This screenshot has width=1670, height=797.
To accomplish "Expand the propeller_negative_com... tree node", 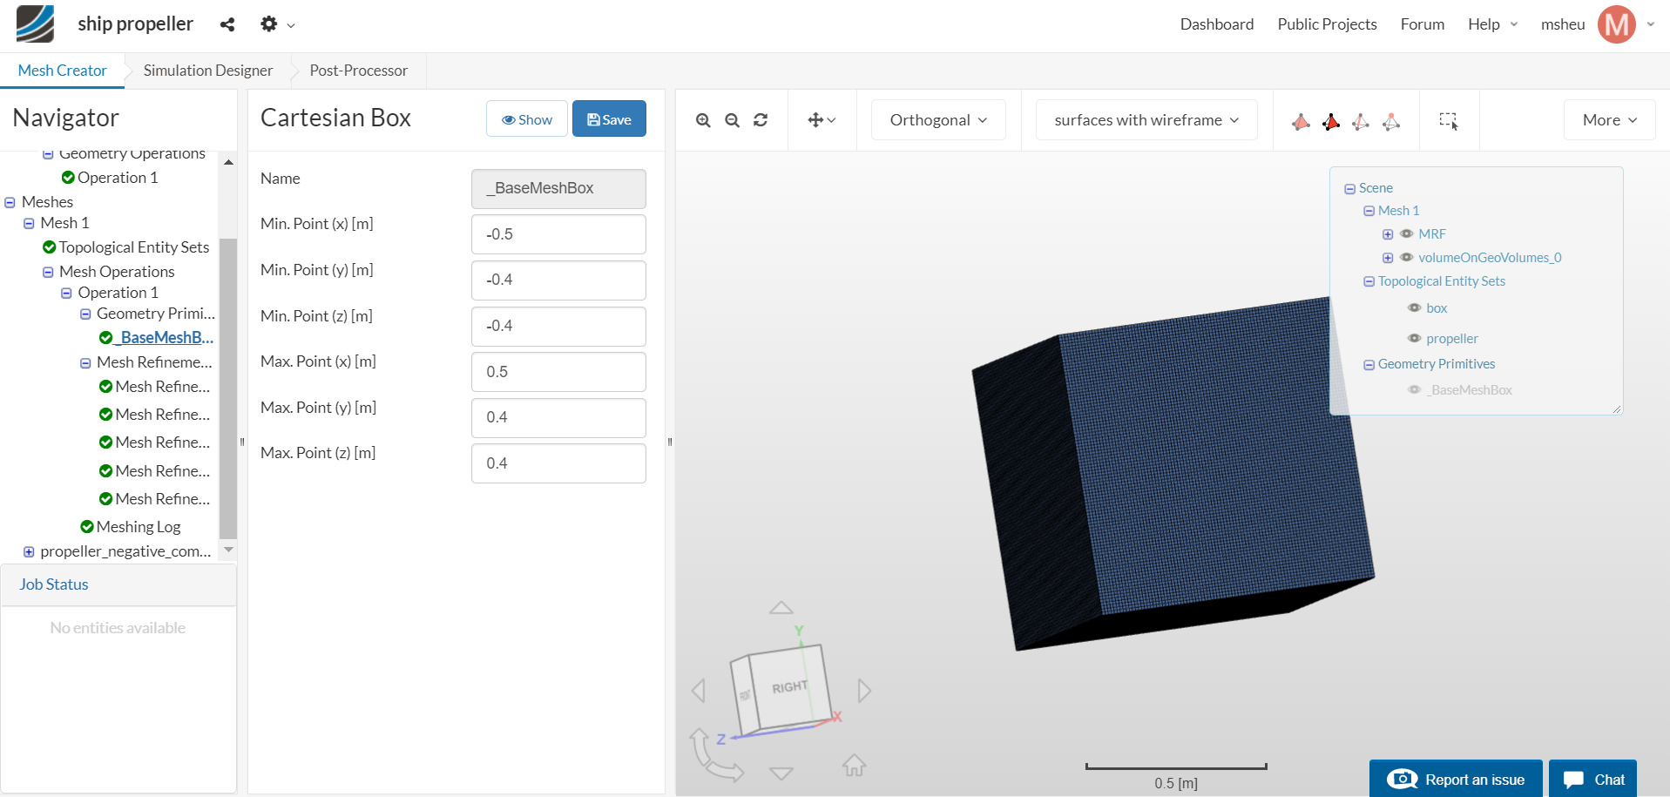I will click(x=29, y=551).
